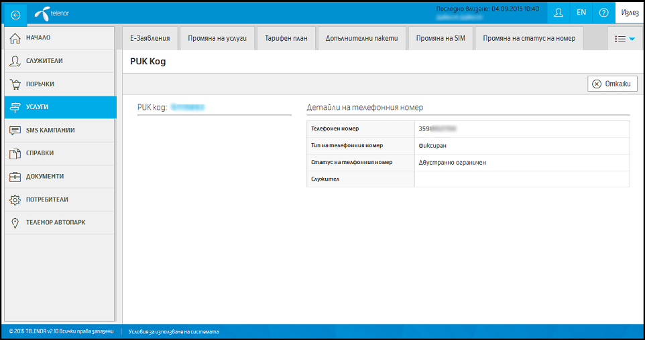Image resolution: width=645 pixels, height=340 pixels.
Task: Open the user profile icon
Action: (x=559, y=13)
